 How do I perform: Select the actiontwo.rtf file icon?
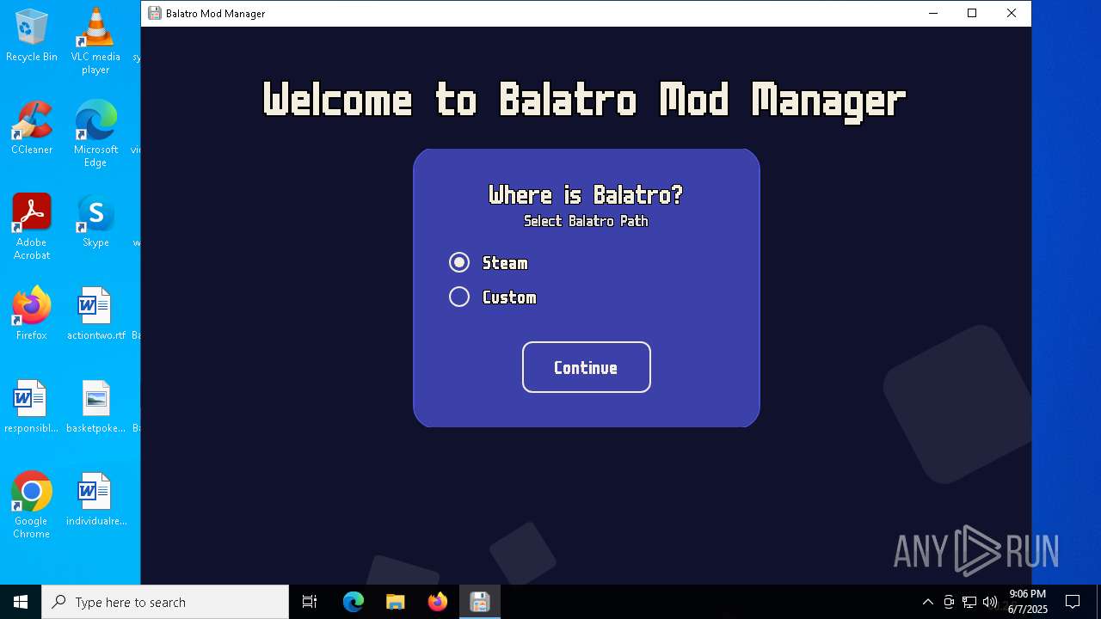click(x=95, y=314)
